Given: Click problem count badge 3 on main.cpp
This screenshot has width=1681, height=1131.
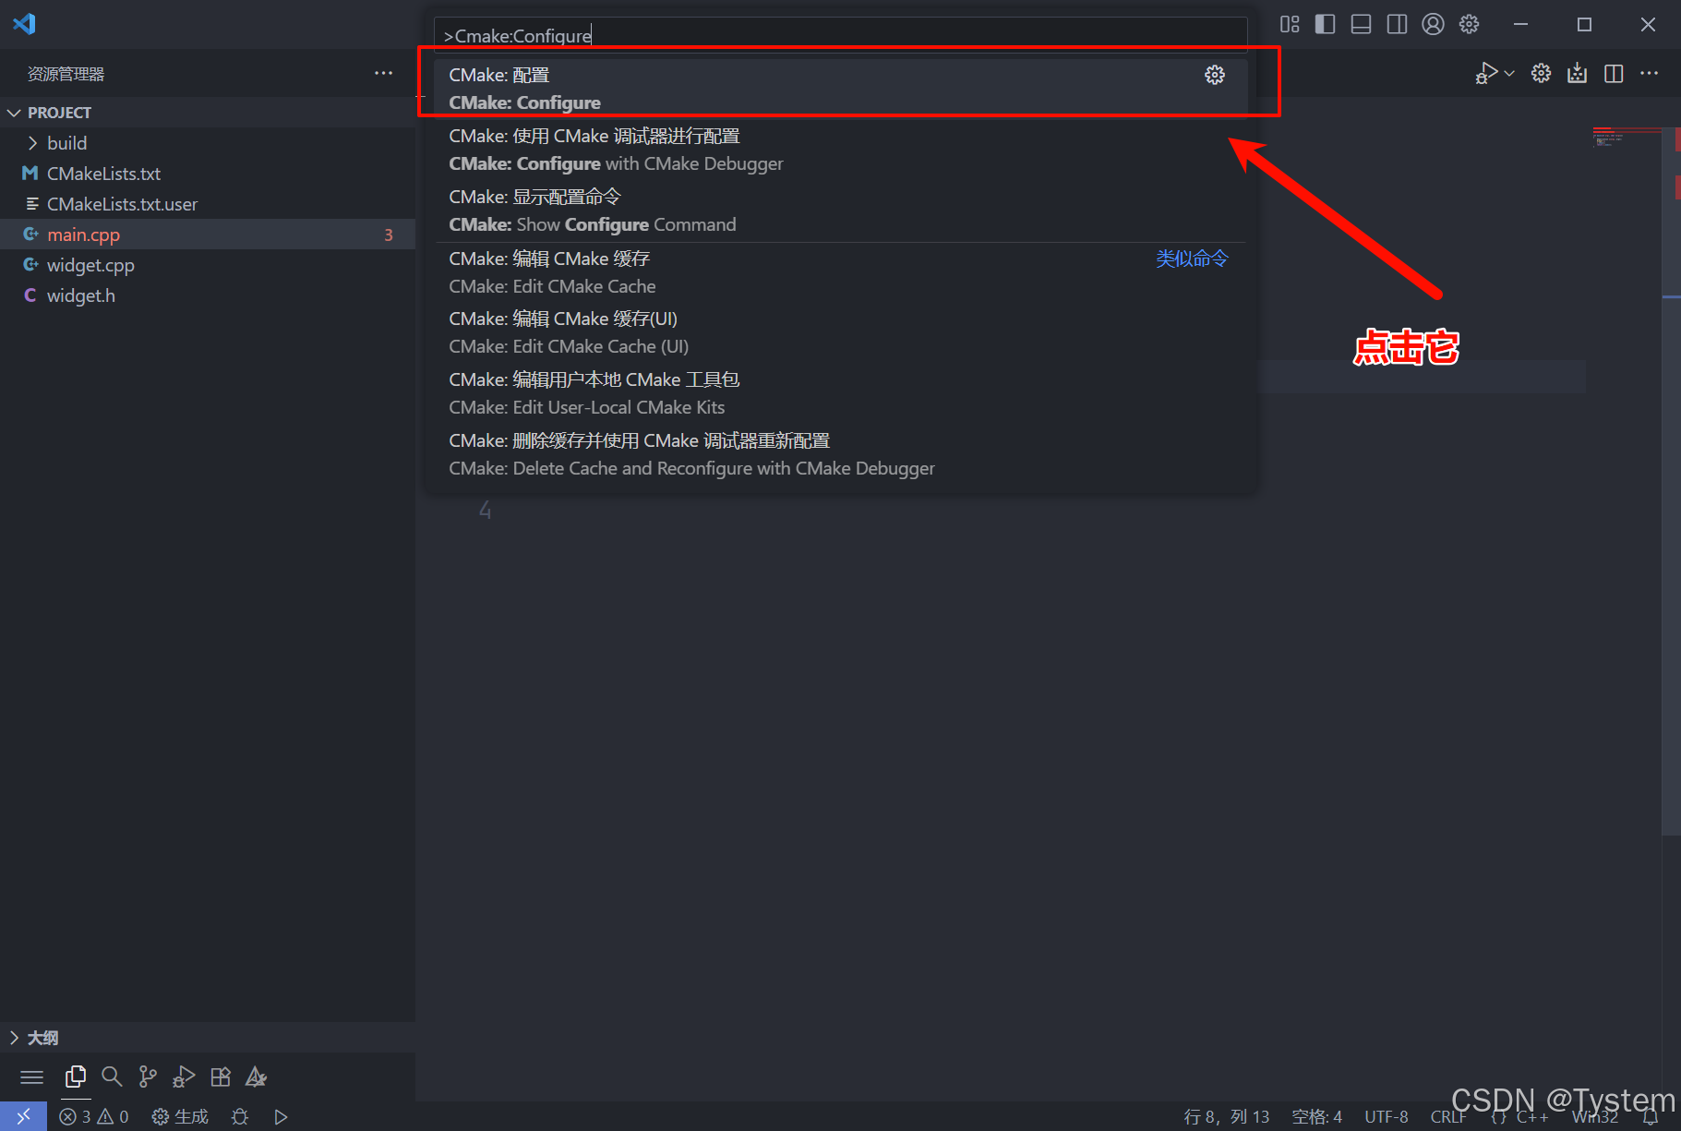Looking at the screenshot, I should tap(389, 235).
